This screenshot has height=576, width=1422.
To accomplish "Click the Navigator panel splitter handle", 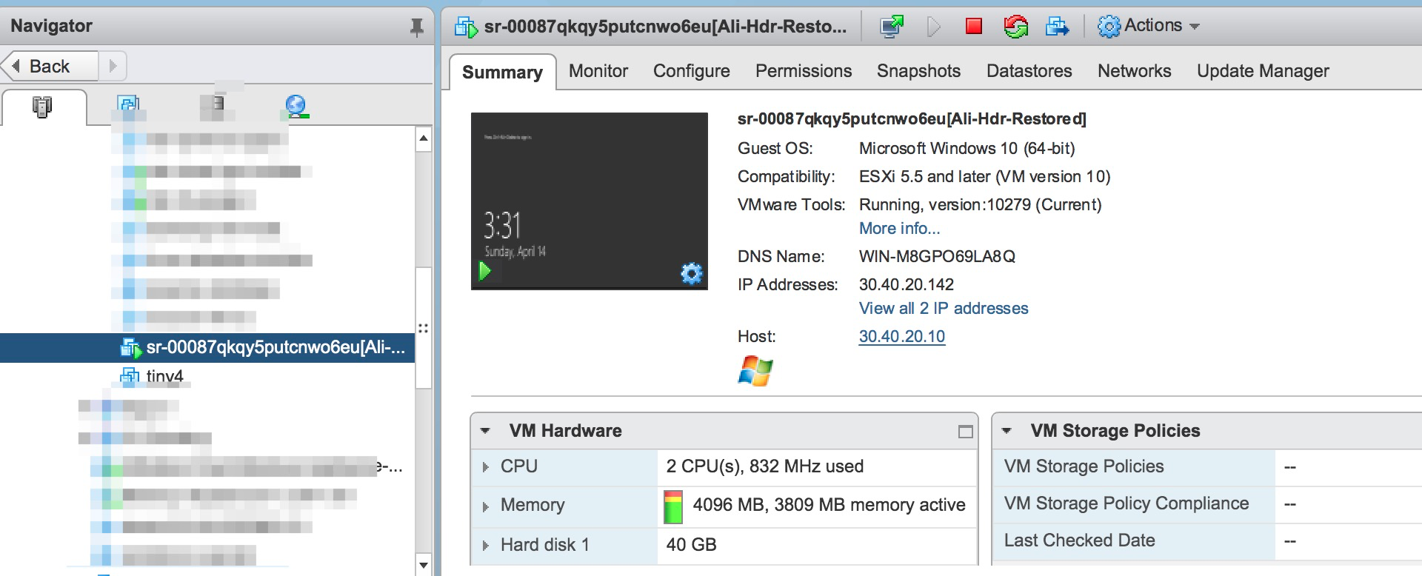I will pyautogui.click(x=424, y=329).
